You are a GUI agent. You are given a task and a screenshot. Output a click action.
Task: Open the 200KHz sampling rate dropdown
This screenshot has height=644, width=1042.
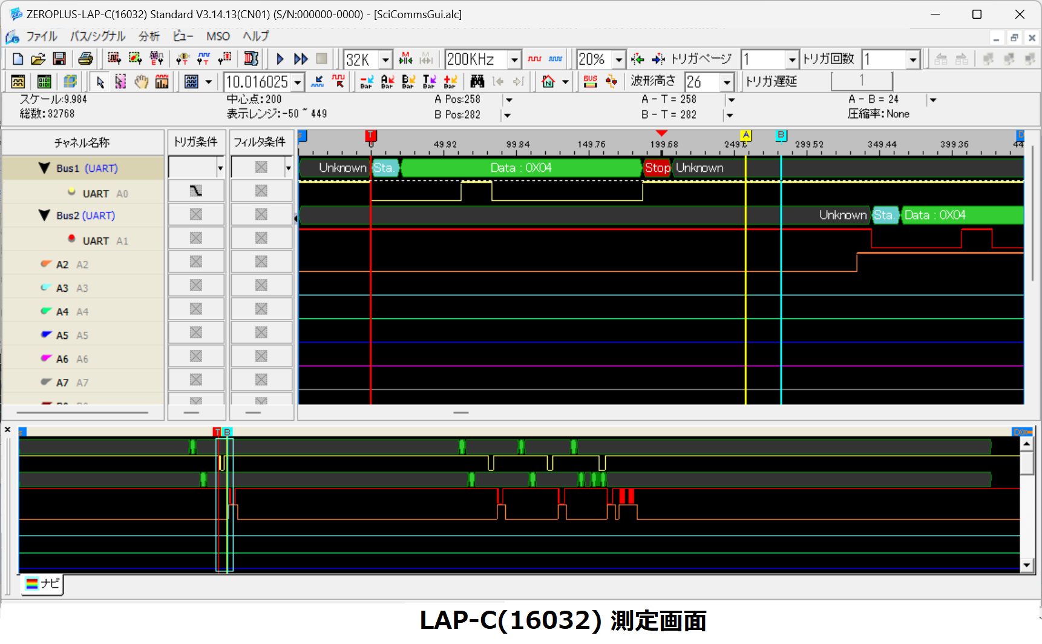pos(513,59)
